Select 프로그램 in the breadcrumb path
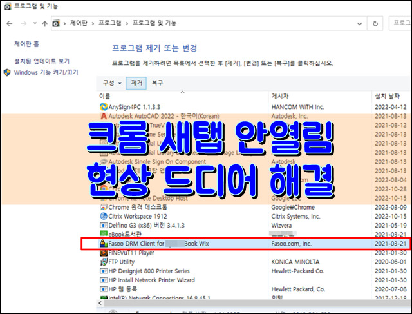Screen dimensions: 412x314 pos(110,23)
